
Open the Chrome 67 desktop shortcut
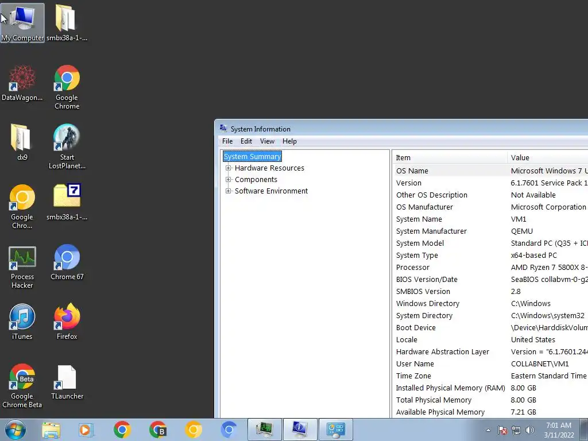click(x=67, y=262)
